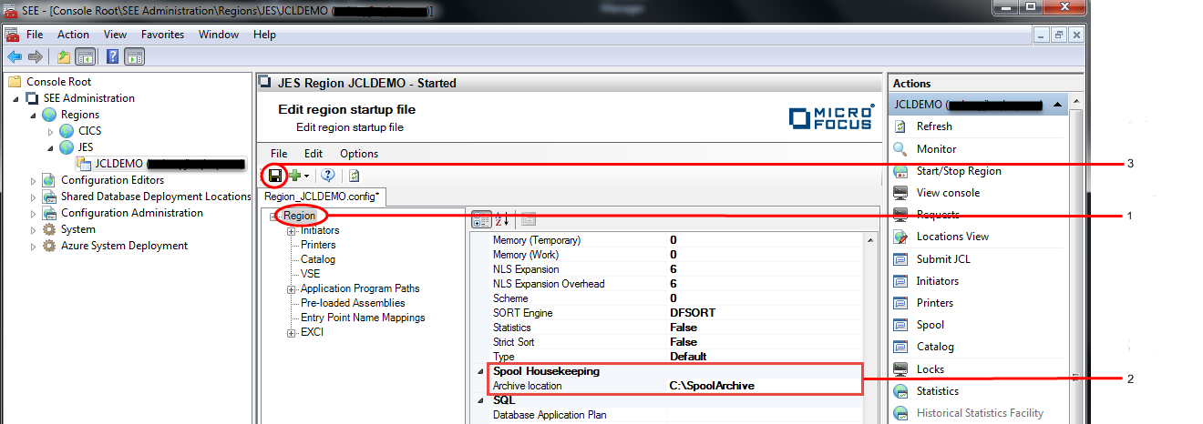Expand Initiators node in config tree

pyautogui.click(x=292, y=230)
